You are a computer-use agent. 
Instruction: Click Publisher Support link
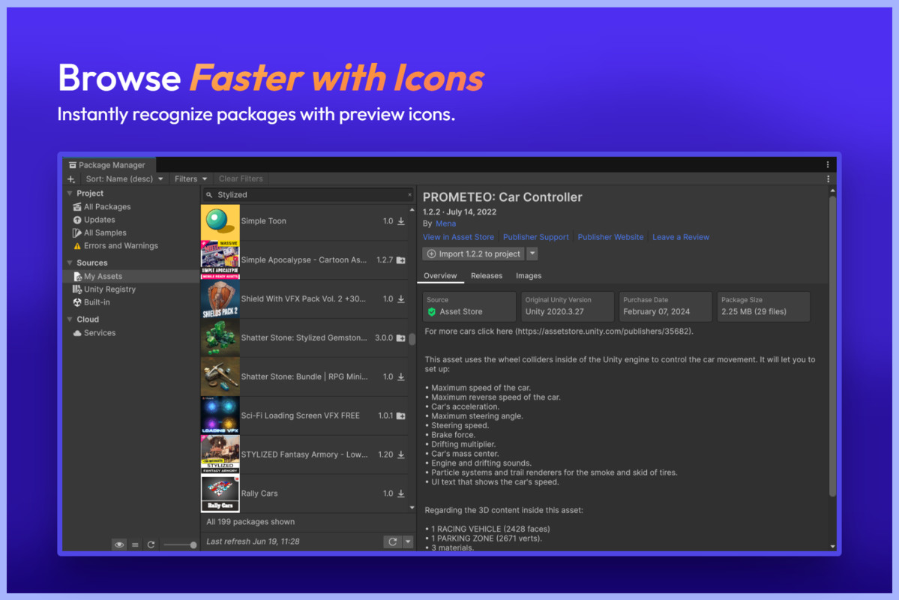(x=535, y=237)
